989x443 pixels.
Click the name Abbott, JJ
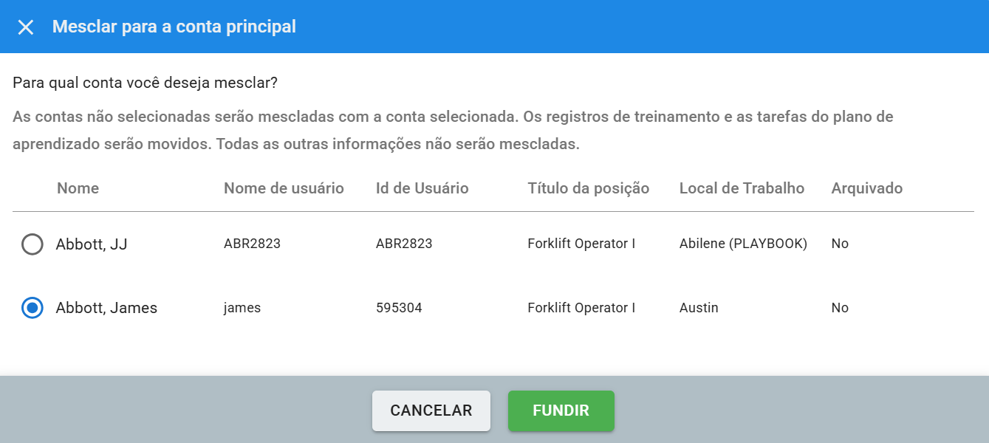(x=92, y=244)
